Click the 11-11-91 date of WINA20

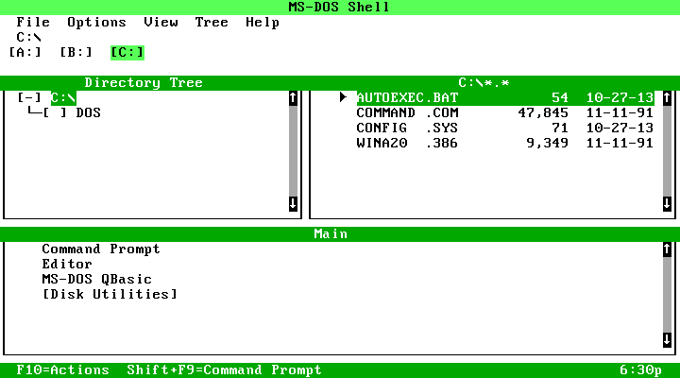620,143
